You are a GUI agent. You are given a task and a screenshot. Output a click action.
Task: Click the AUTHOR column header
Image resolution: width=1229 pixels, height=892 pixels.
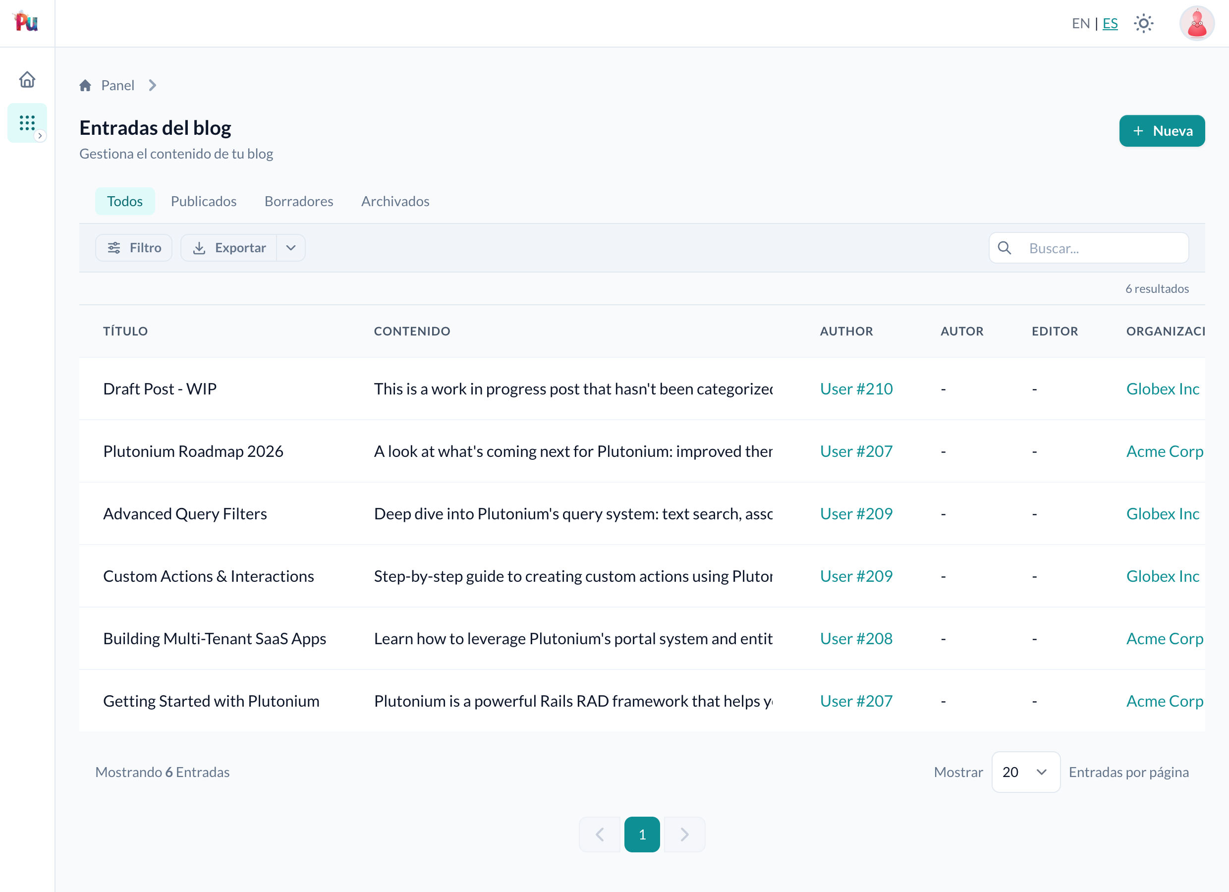[846, 331]
